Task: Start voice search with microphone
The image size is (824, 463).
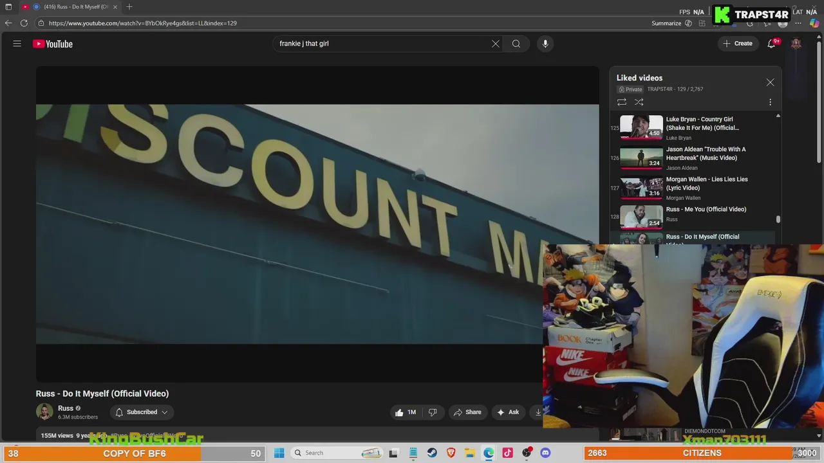Action: click(545, 44)
